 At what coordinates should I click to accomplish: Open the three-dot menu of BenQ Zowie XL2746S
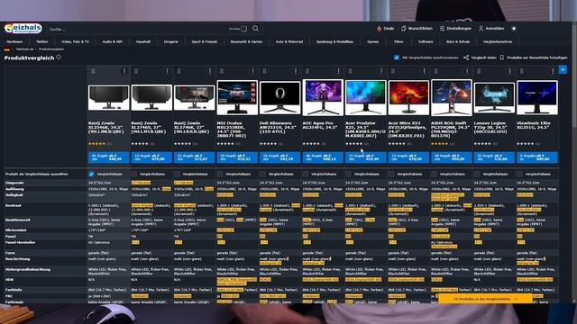(167, 71)
